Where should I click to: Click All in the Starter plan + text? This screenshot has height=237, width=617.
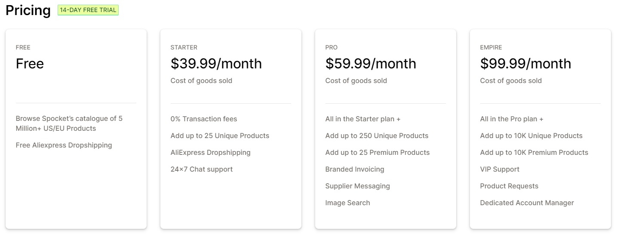click(x=363, y=119)
